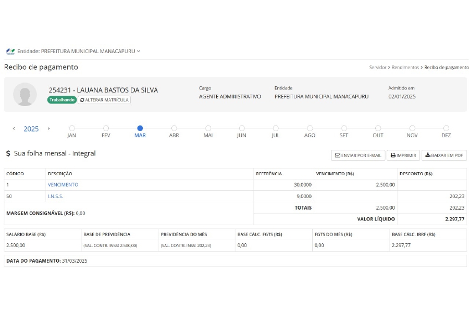Viewport: 469px width, 312px height.
Task: Select JUL month on timeline
Action: pyautogui.click(x=276, y=128)
